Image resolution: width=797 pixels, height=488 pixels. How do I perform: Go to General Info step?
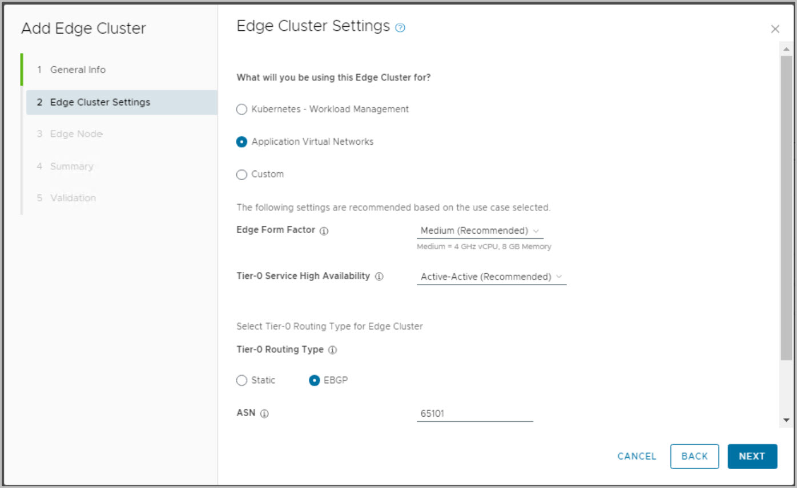click(78, 70)
